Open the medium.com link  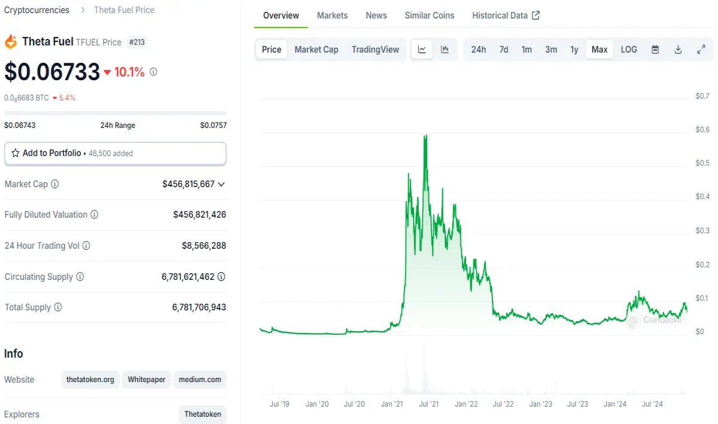200,380
